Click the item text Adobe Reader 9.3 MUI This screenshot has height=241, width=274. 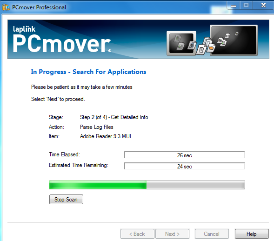(x=106, y=136)
